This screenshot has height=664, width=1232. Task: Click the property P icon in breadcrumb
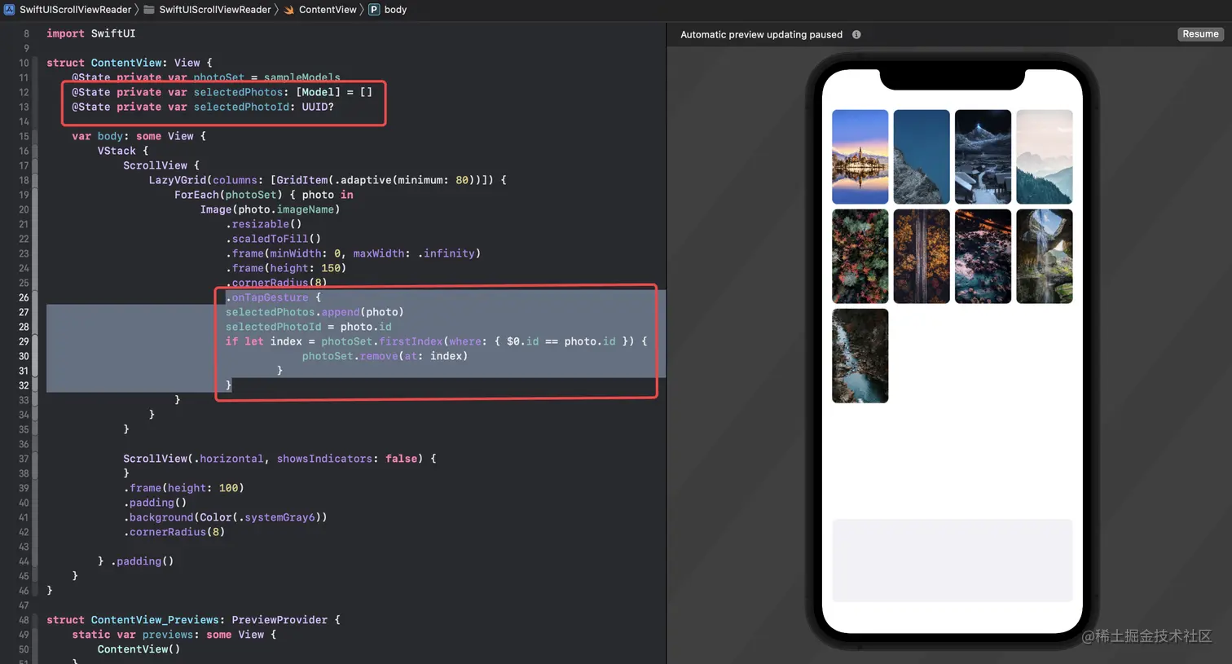[x=374, y=10]
